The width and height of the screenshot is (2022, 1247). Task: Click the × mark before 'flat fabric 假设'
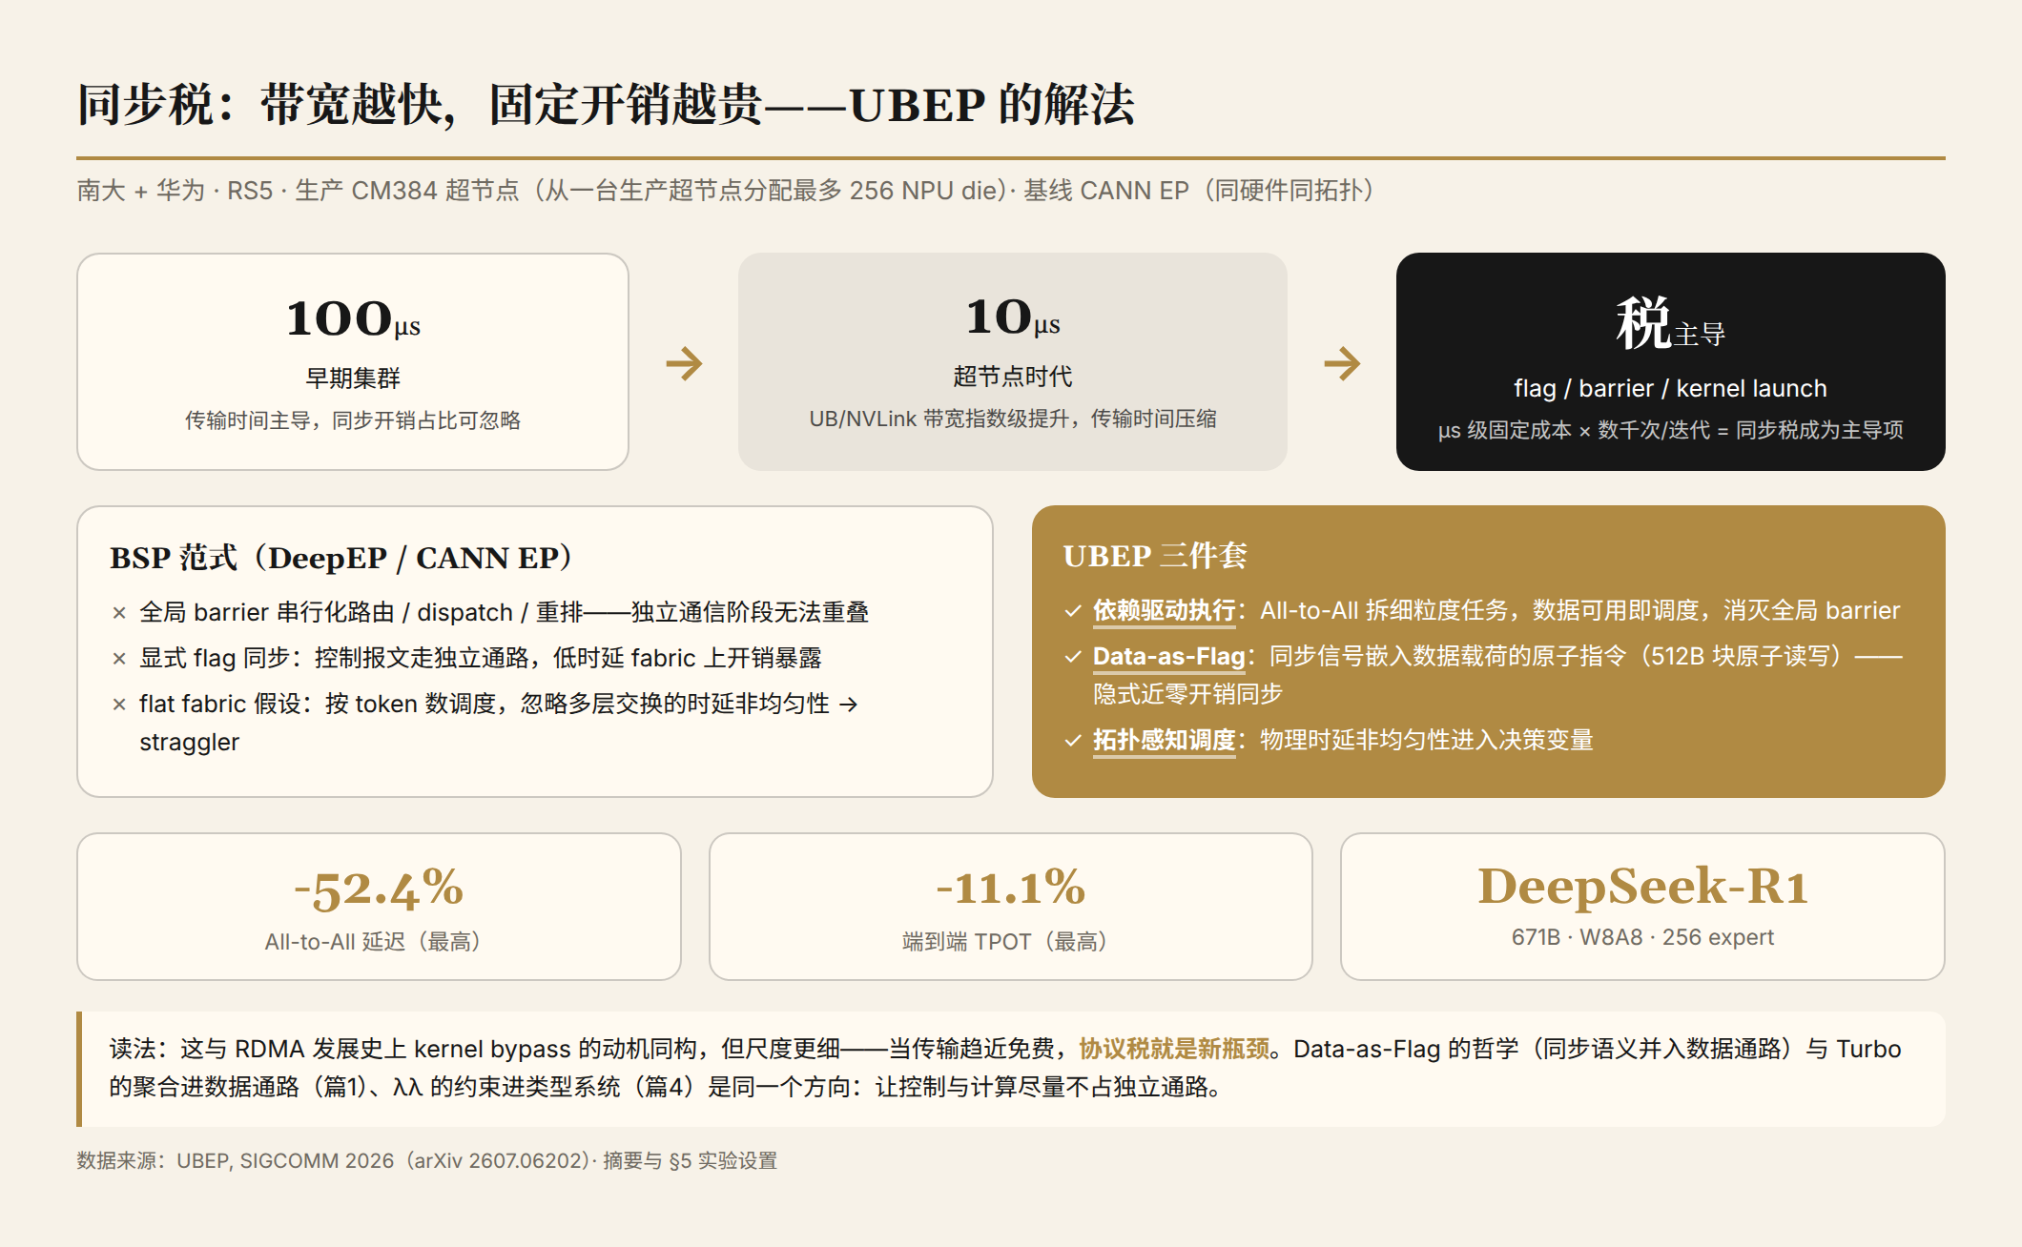click(119, 705)
